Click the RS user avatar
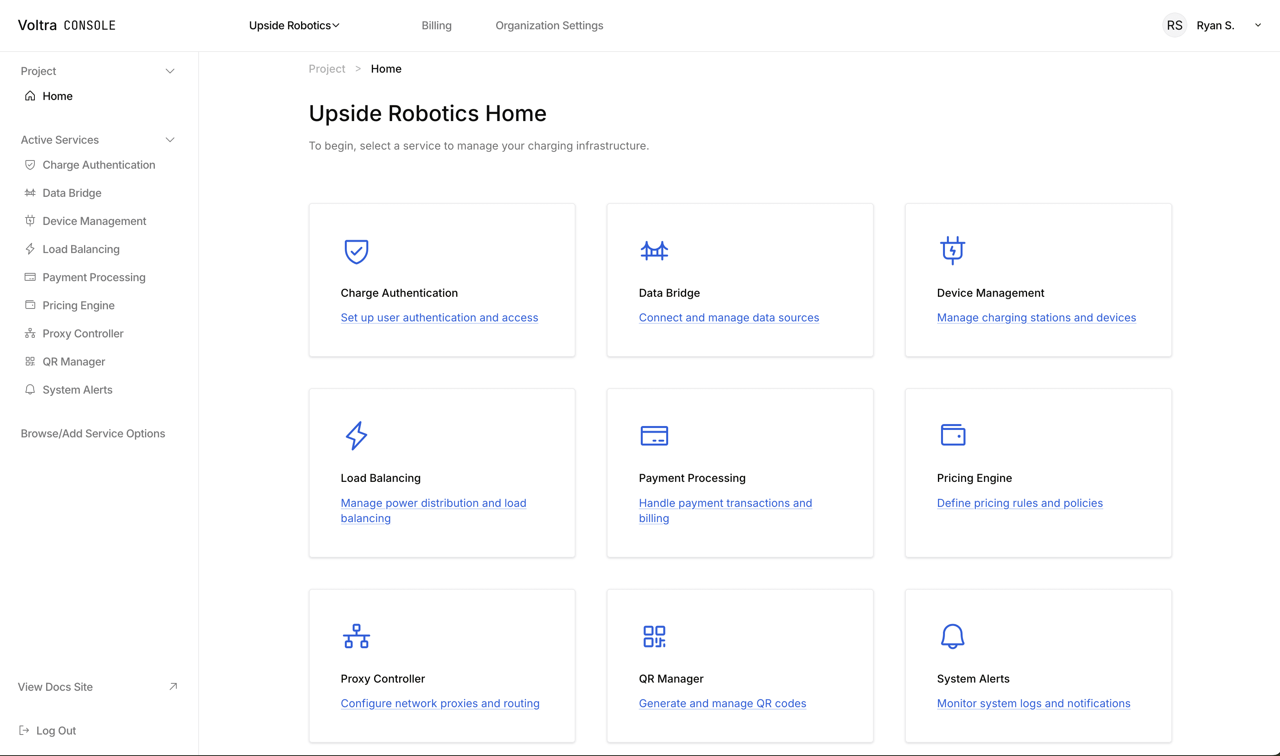The image size is (1280, 756). tap(1174, 25)
